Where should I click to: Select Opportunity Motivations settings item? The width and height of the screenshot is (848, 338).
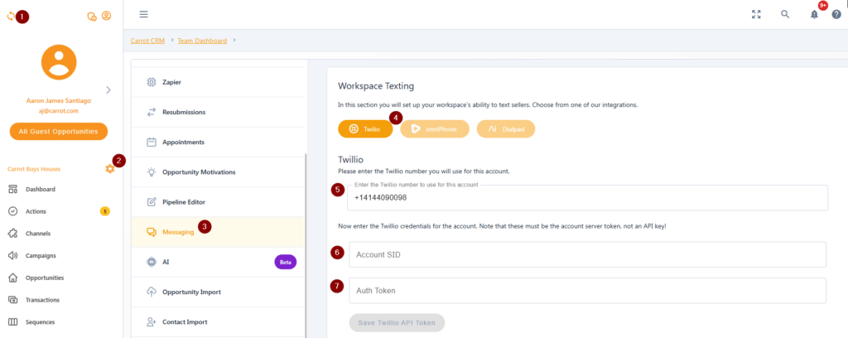[218, 172]
